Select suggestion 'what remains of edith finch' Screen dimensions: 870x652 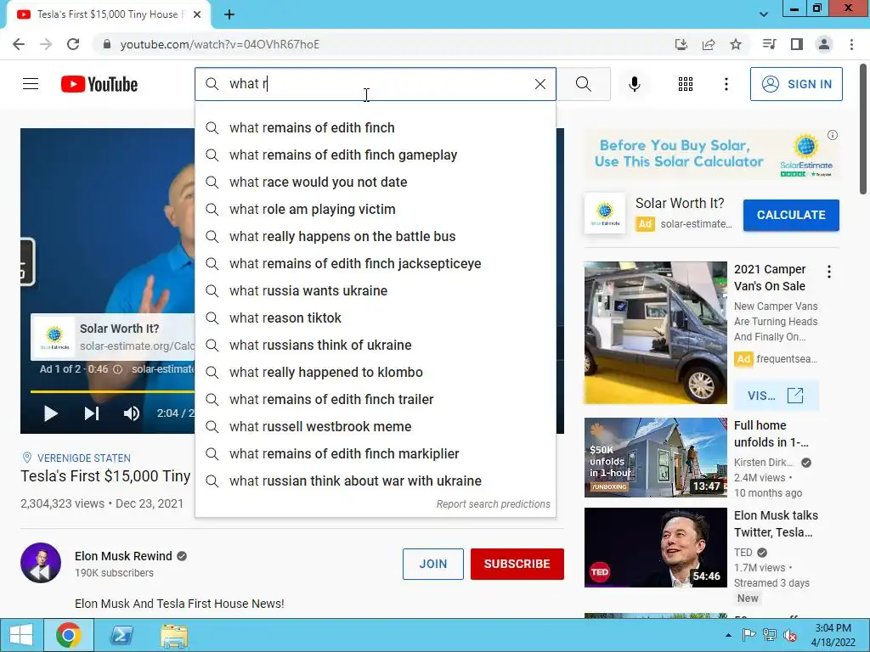tap(375, 127)
